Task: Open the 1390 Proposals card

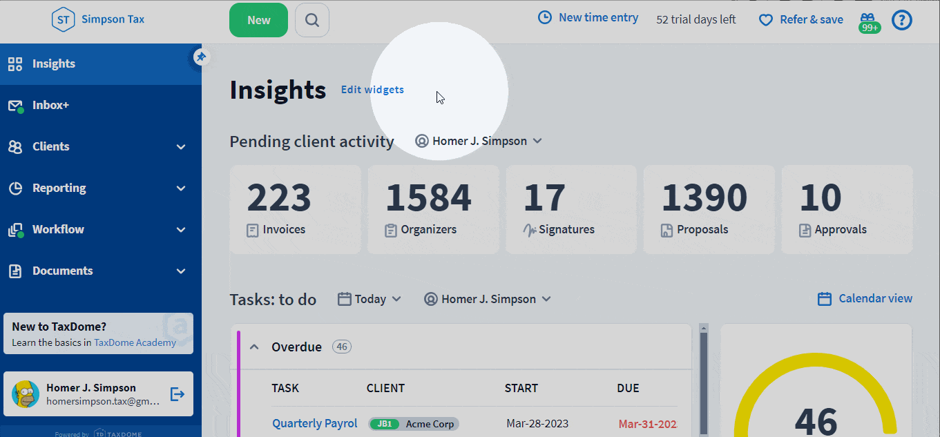Action: [709, 209]
